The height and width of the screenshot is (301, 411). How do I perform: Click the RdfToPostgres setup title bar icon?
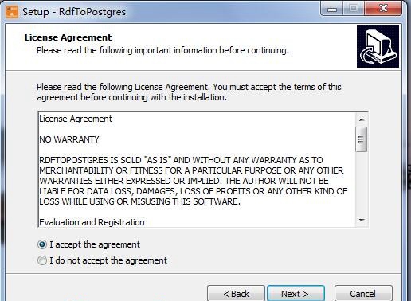coord(12,12)
